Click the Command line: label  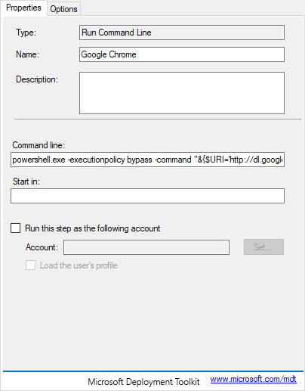(x=39, y=145)
